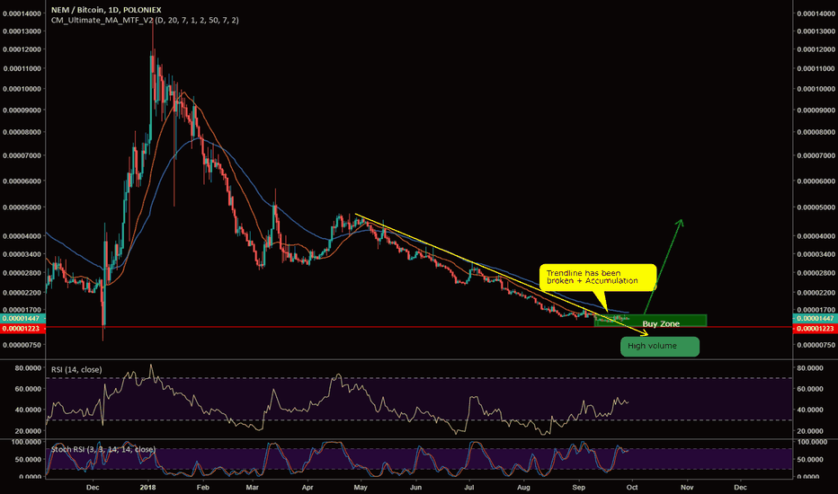Click the 0.00009000 value on the right price scale
This screenshot has width=838, height=494.
[x=816, y=110]
